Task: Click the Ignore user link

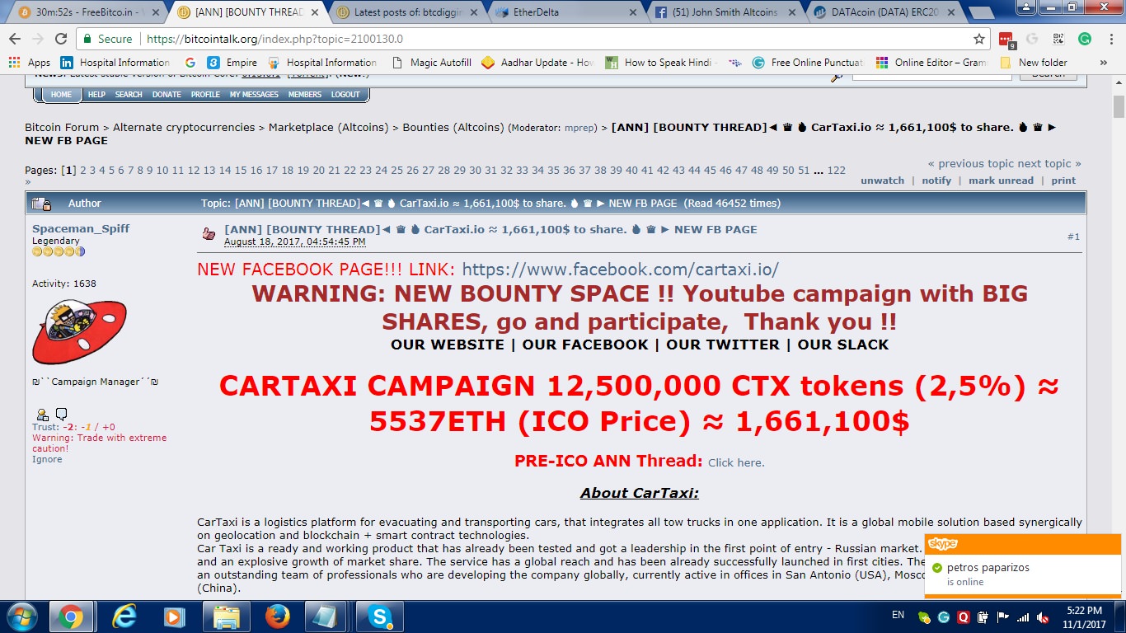Action: [x=47, y=459]
